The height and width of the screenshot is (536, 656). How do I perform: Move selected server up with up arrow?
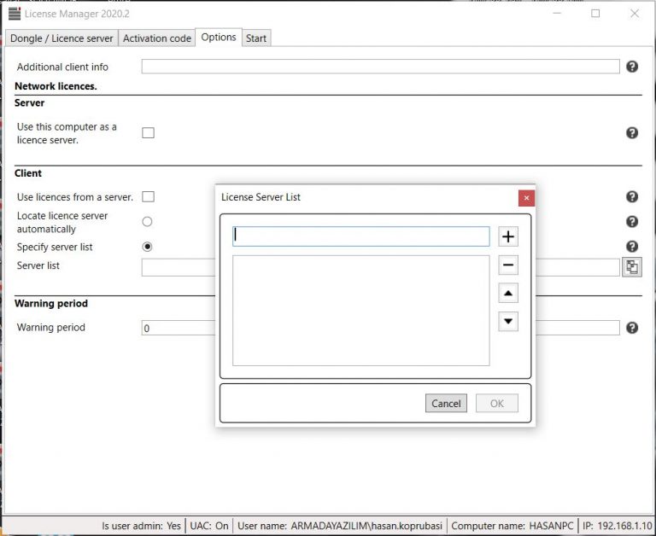click(x=508, y=294)
